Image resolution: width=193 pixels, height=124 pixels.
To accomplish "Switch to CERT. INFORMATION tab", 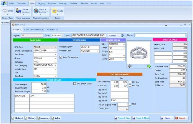I will pos(34,30).
